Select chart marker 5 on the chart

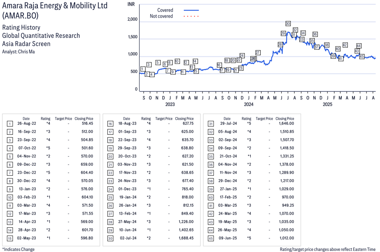click(x=158, y=62)
